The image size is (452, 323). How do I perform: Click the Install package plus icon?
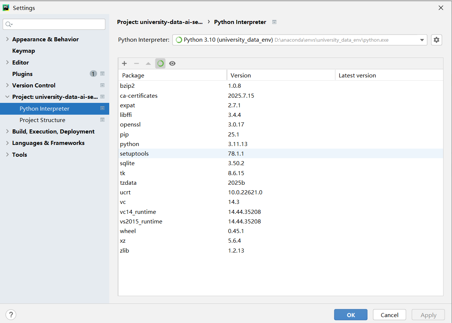[124, 63]
